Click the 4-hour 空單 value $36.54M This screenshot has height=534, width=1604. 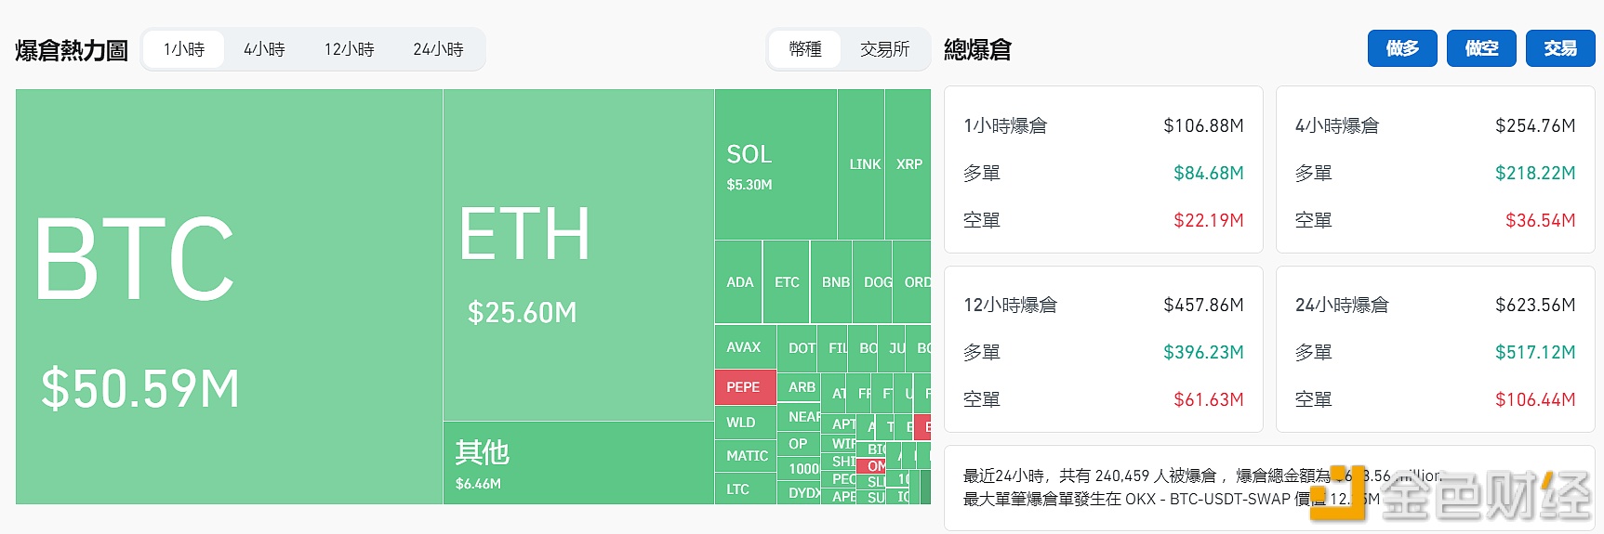click(1540, 220)
